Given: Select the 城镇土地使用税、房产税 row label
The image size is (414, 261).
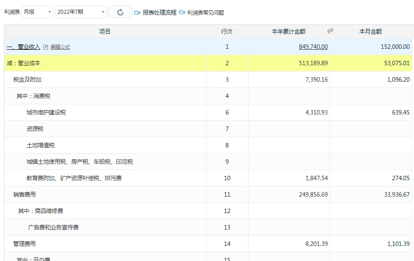Looking at the screenshot, I should [x=79, y=162].
